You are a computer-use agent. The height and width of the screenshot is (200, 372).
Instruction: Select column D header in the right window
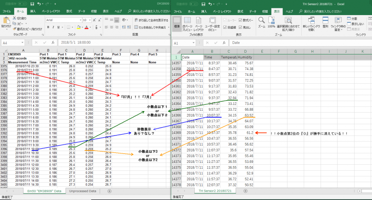(x=245, y=51)
